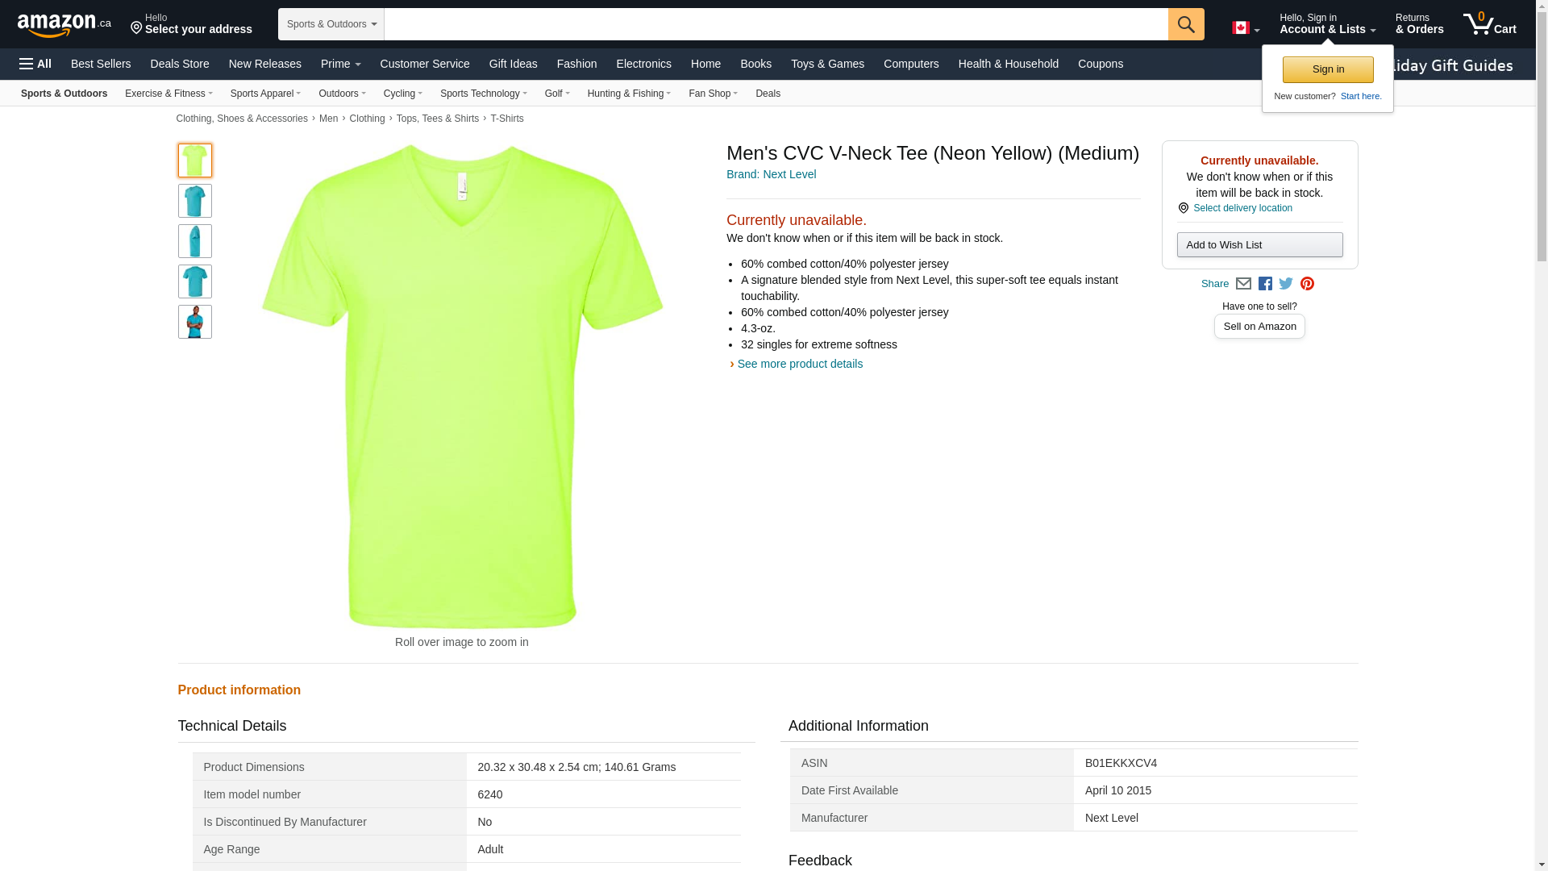Open the Deals Store nav item
This screenshot has height=871, width=1548.
tap(179, 64)
